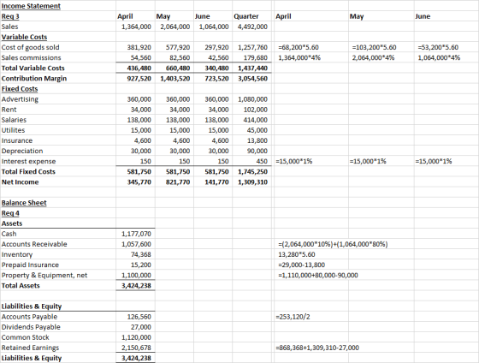Select April cost of goods 381,920
Viewport: 479px width, 363px height.
(x=139, y=47)
